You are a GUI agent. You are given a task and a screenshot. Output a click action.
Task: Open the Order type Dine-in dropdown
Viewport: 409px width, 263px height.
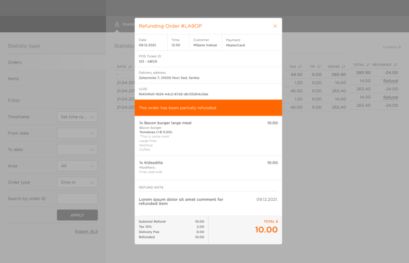[77, 182]
